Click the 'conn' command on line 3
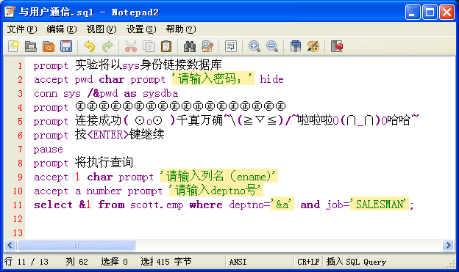Image resolution: width=459 pixels, height=272 pixels. [x=46, y=94]
